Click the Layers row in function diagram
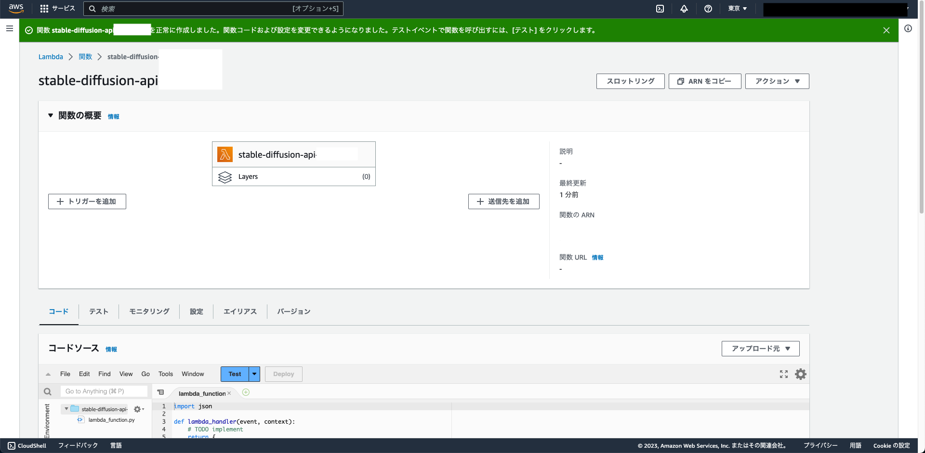Viewport: 925px width, 453px height. point(294,177)
